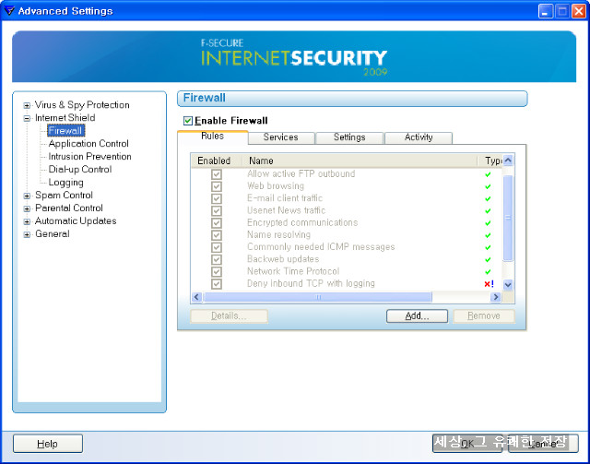Click the Type column header

coord(490,161)
